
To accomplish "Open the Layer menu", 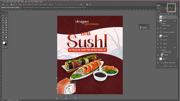I will (15, 2).
